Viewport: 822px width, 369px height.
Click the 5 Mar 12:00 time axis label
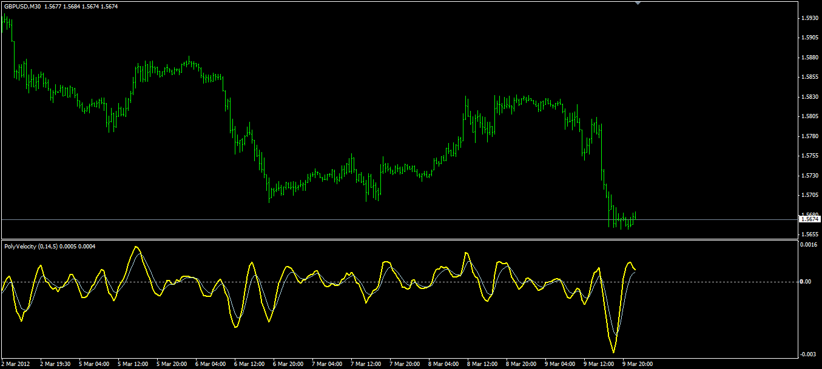[133, 364]
